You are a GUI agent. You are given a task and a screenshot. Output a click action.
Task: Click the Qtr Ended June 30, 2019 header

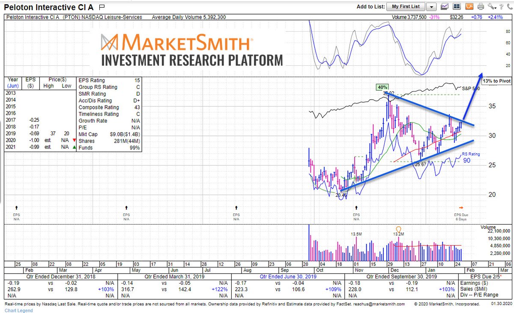(x=288, y=277)
